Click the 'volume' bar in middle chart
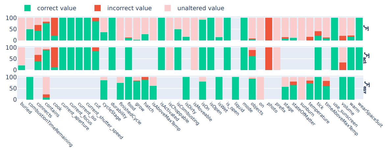 click(343, 59)
